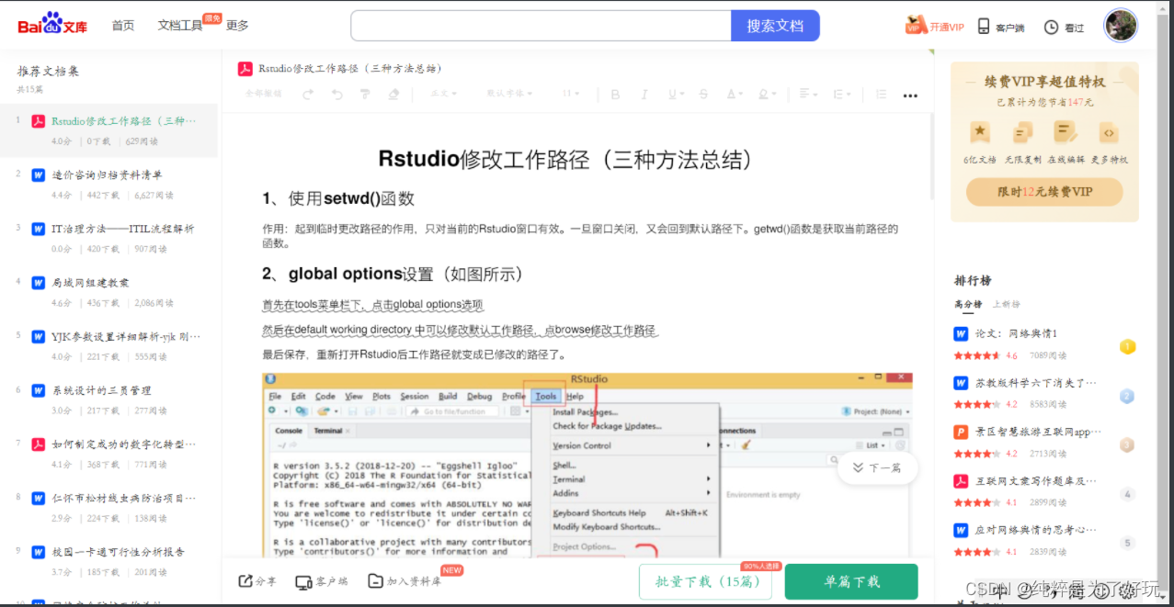This screenshot has height=607, width=1174.
Task: Open 校园一卡通可行性分析报告 document
Action: (x=118, y=552)
